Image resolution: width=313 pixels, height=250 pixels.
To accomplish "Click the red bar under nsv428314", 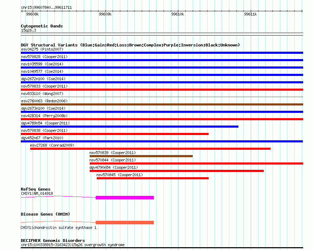I will 162,119.
